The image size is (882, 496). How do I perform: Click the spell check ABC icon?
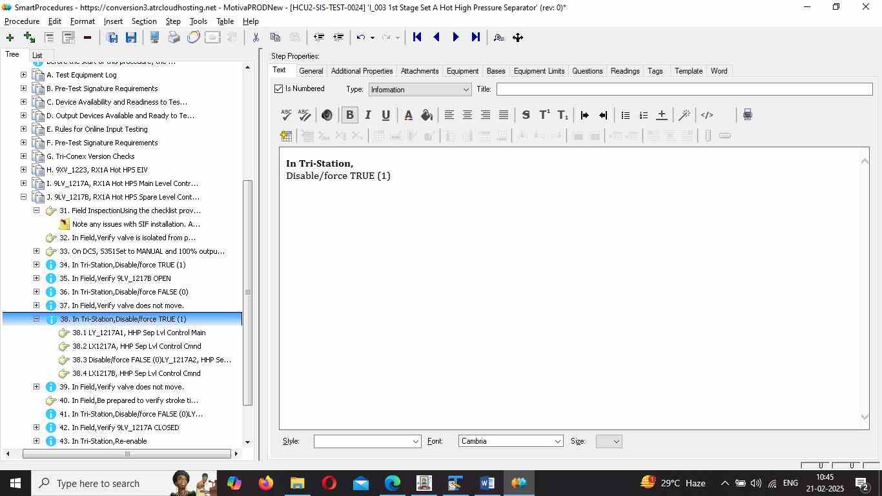click(x=286, y=115)
